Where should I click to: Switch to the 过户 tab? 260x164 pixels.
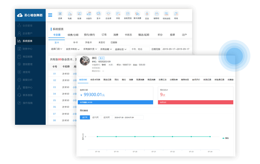pyautogui.click(x=184, y=35)
